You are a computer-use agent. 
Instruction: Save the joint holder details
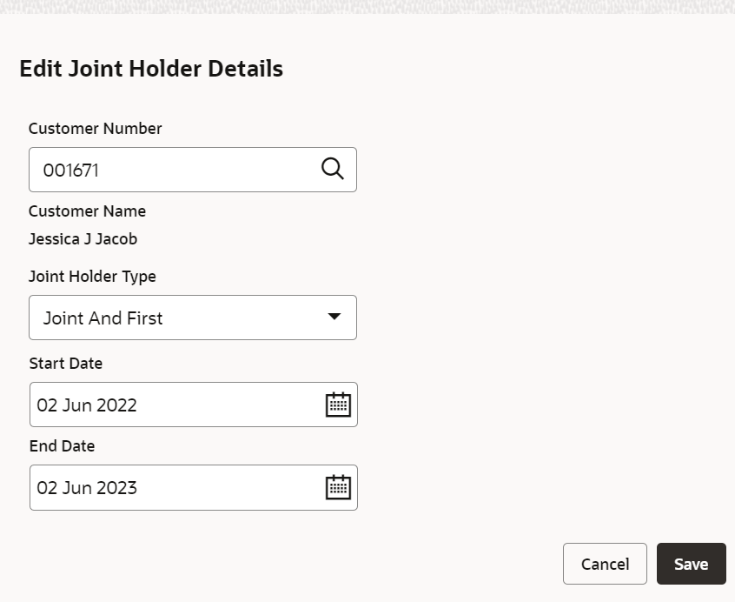point(691,564)
